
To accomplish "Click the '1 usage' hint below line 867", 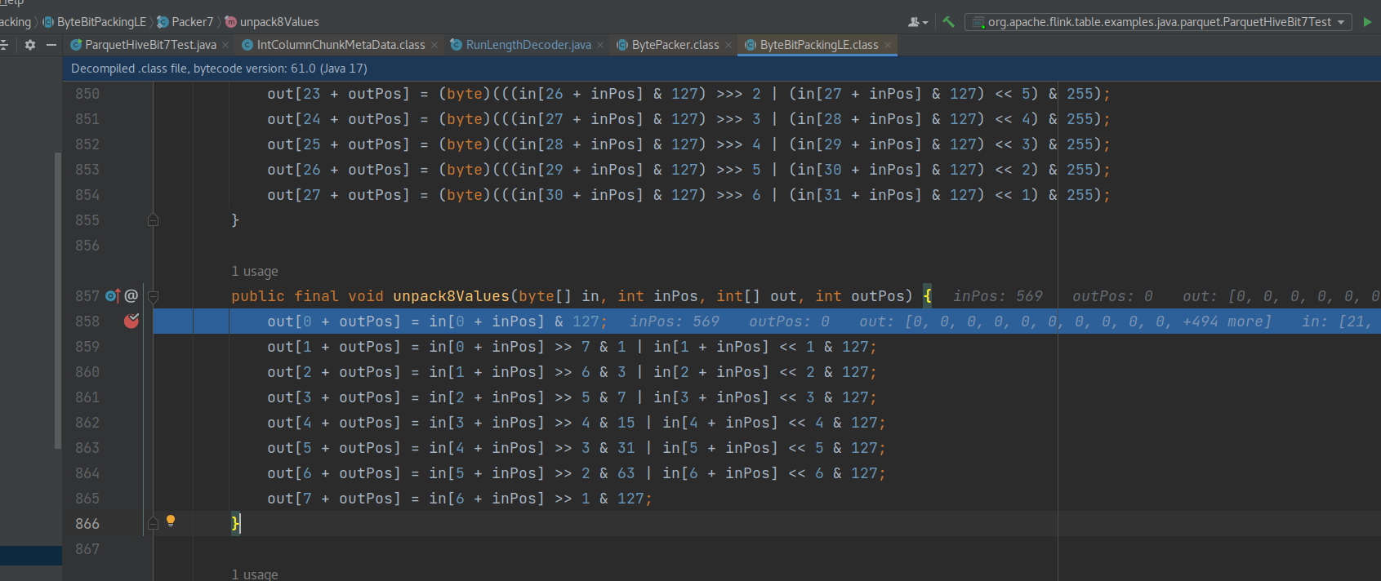I will tap(255, 574).
